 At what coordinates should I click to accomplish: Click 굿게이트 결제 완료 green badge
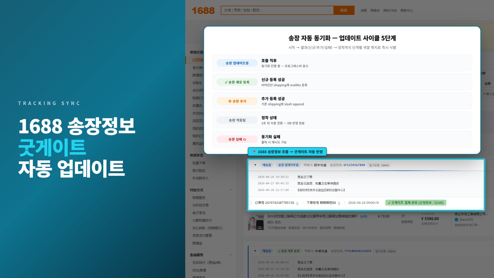pyautogui.click(x=416, y=203)
